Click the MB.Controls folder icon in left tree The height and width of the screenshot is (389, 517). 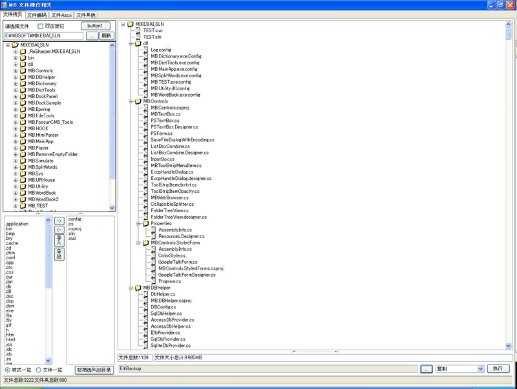click(23, 71)
